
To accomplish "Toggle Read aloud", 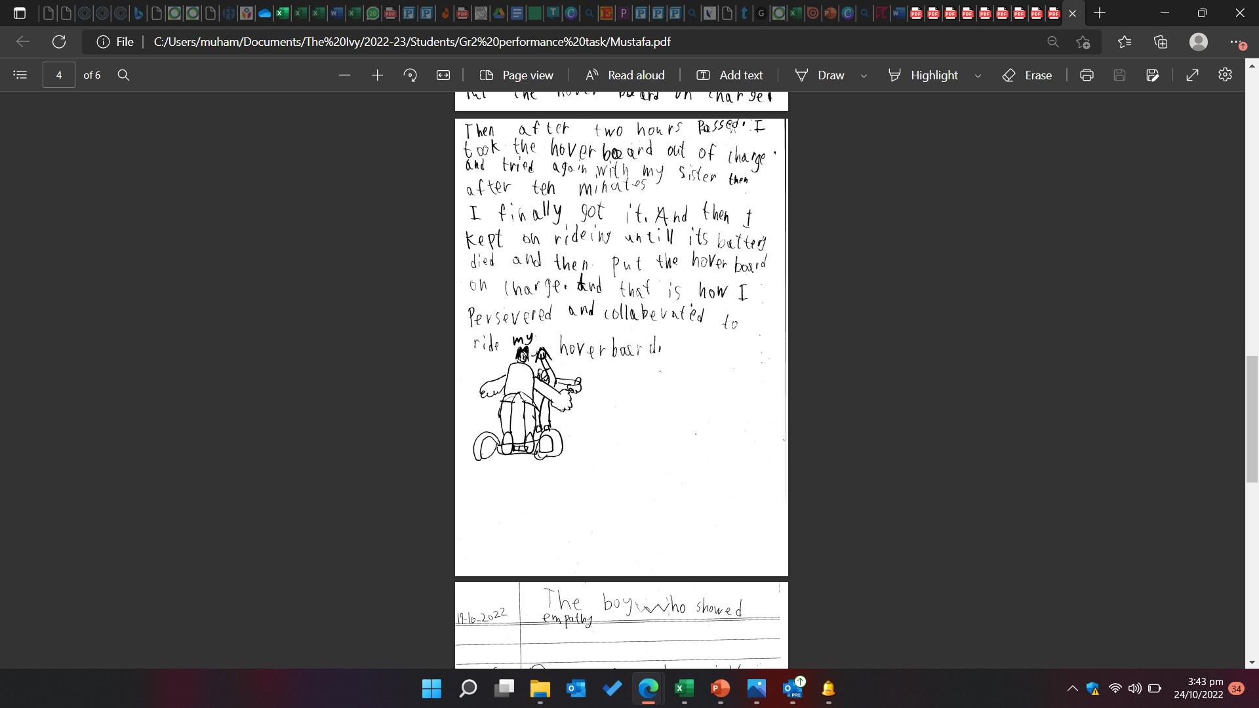I will tap(625, 75).
